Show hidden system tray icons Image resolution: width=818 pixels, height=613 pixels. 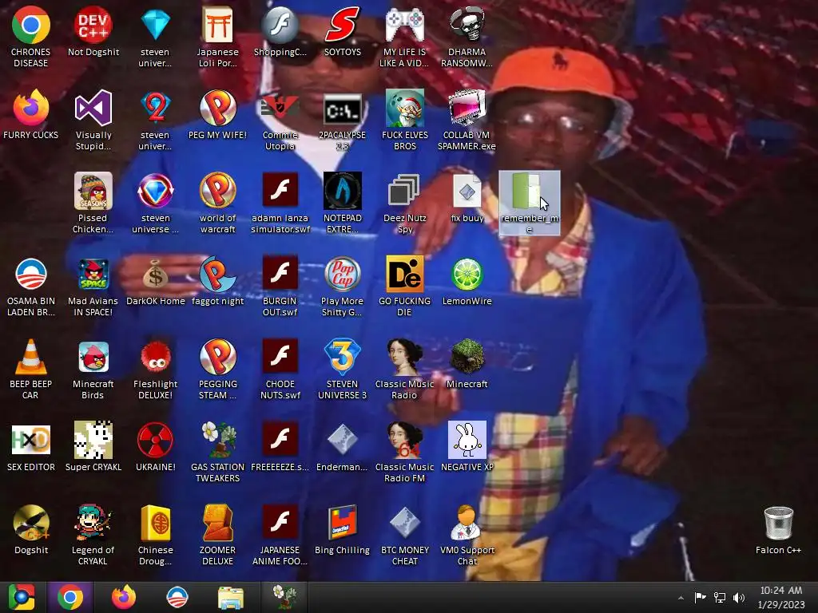(x=681, y=598)
